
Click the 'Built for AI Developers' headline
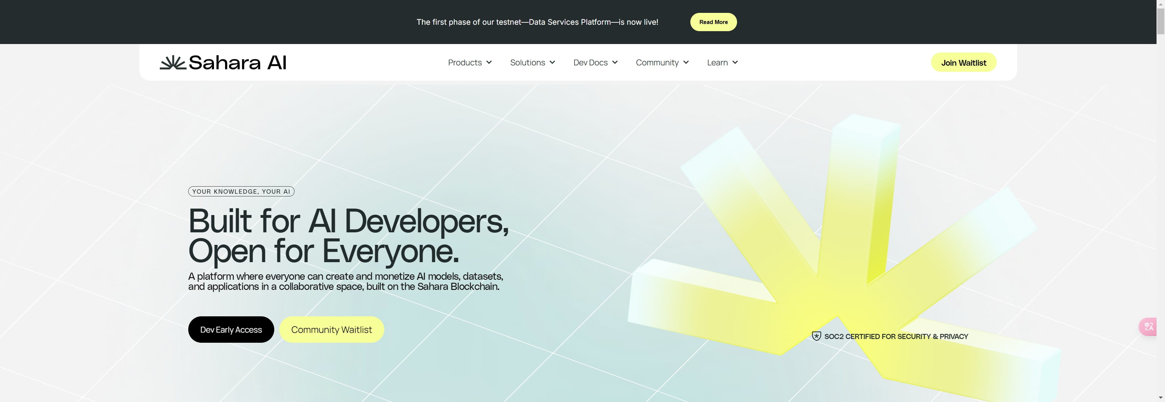click(x=348, y=221)
